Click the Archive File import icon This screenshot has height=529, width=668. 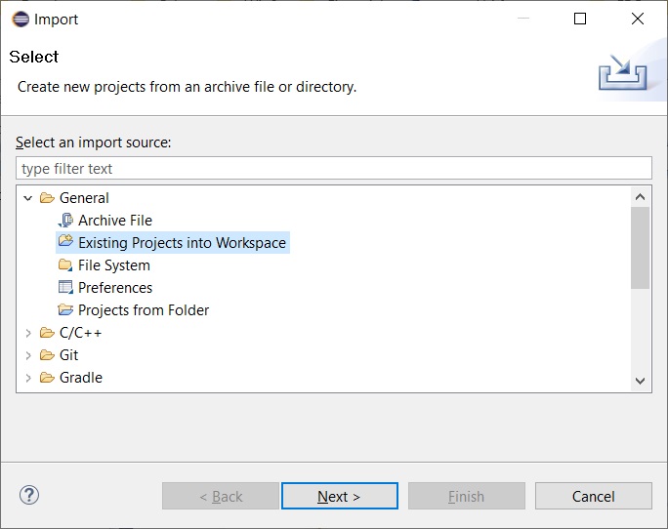click(65, 221)
